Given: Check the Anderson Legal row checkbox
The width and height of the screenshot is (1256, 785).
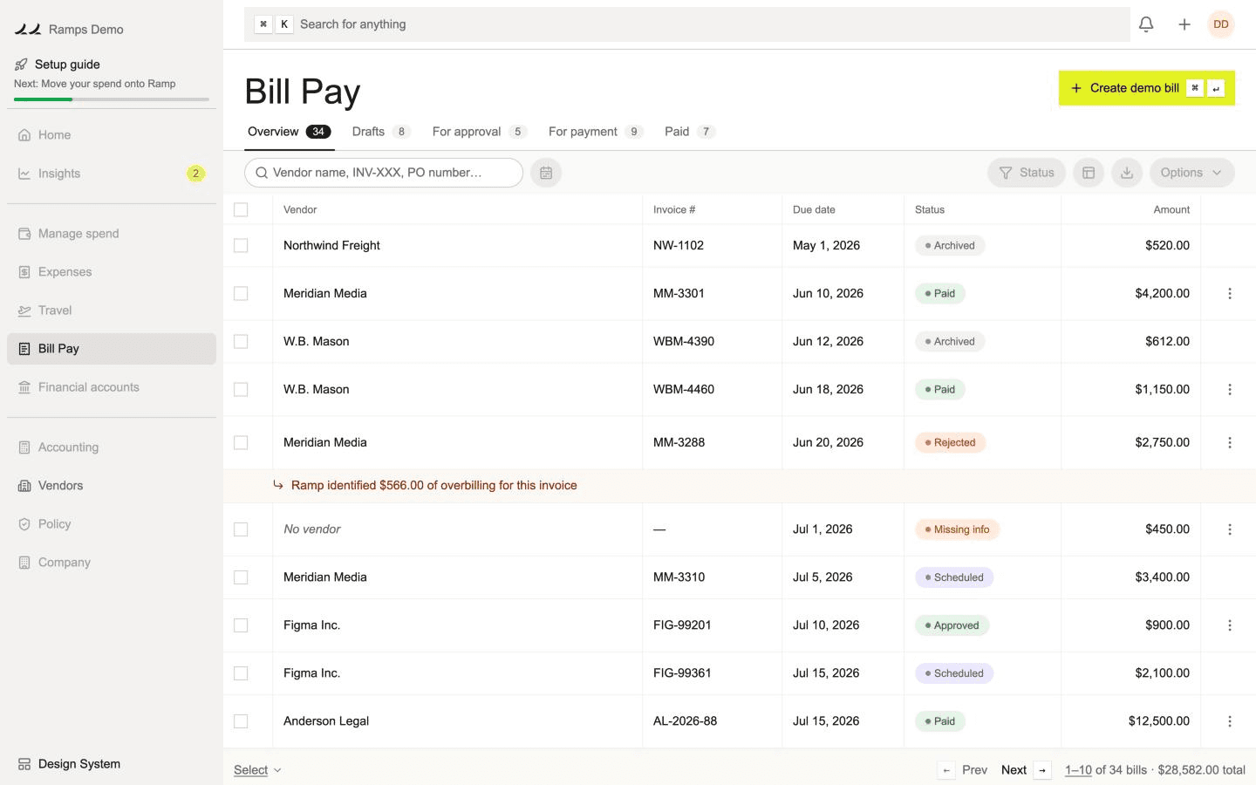Looking at the screenshot, I should coord(241,721).
